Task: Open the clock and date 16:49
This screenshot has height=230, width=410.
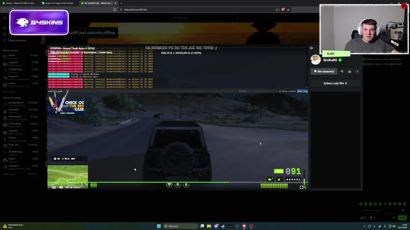Action: click(403, 226)
